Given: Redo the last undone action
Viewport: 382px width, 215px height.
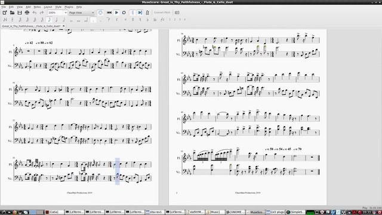Looking at the screenshot, I should [42, 13].
